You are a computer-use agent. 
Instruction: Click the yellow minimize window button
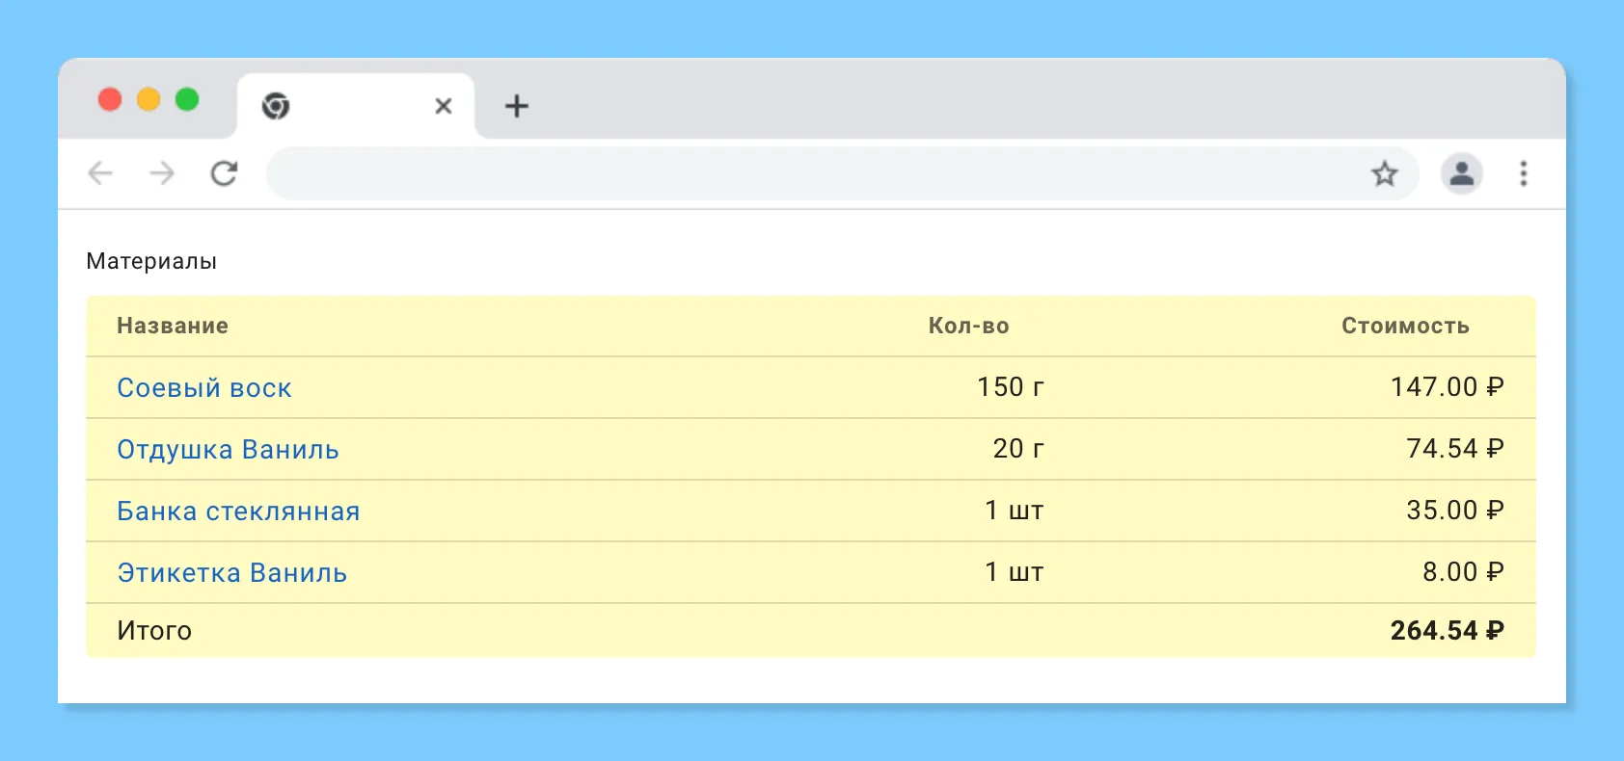pyautogui.click(x=149, y=99)
